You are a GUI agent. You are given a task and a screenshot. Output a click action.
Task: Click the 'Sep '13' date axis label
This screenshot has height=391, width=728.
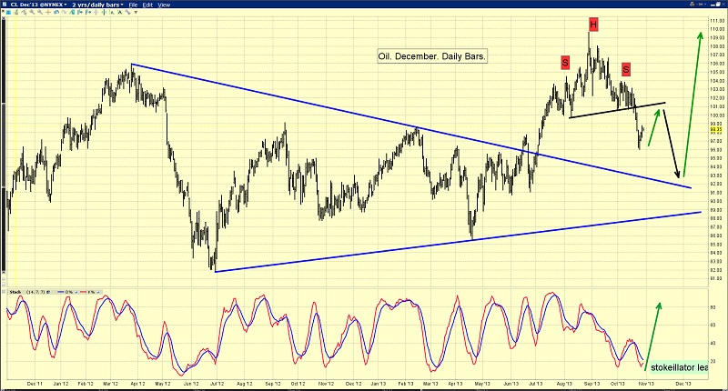(591, 384)
